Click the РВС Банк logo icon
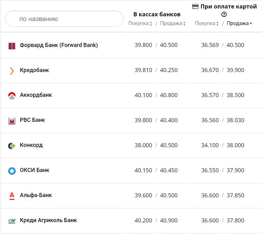The image size is (263, 234). click(x=12, y=121)
